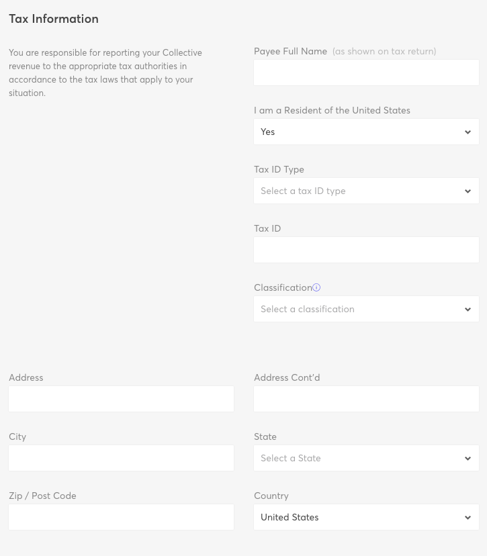This screenshot has width=487, height=556.
Task: Click into the Address input field
Action: (x=121, y=399)
